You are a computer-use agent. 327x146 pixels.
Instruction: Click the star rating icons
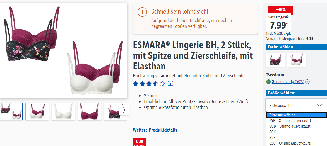point(149,84)
